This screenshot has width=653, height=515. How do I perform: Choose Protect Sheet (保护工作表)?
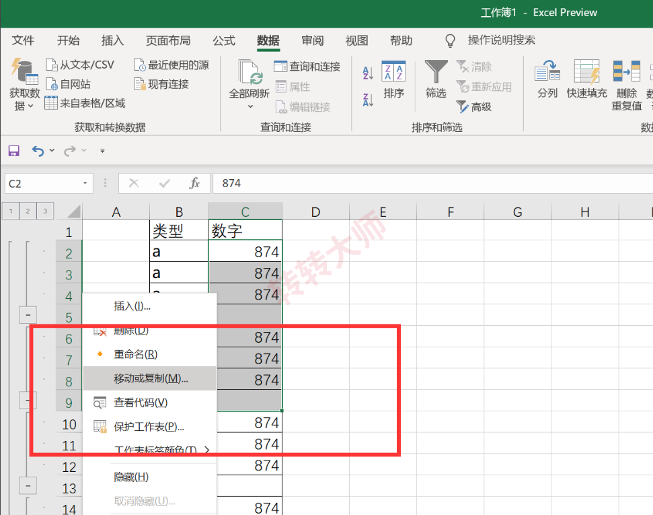(x=150, y=427)
